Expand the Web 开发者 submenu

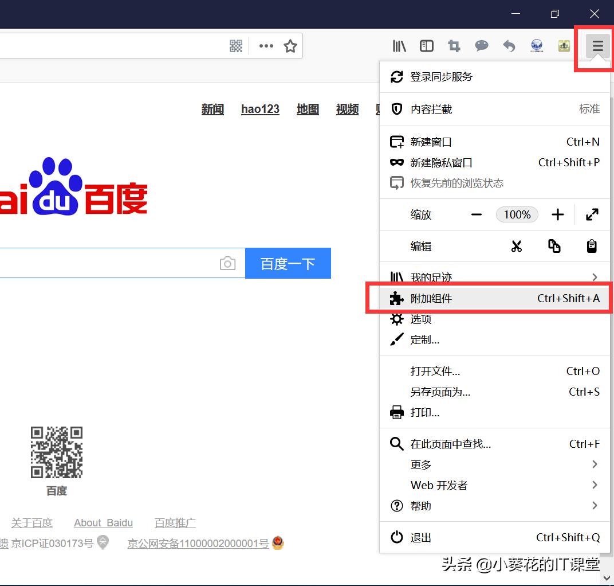click(x=594, y=485)
